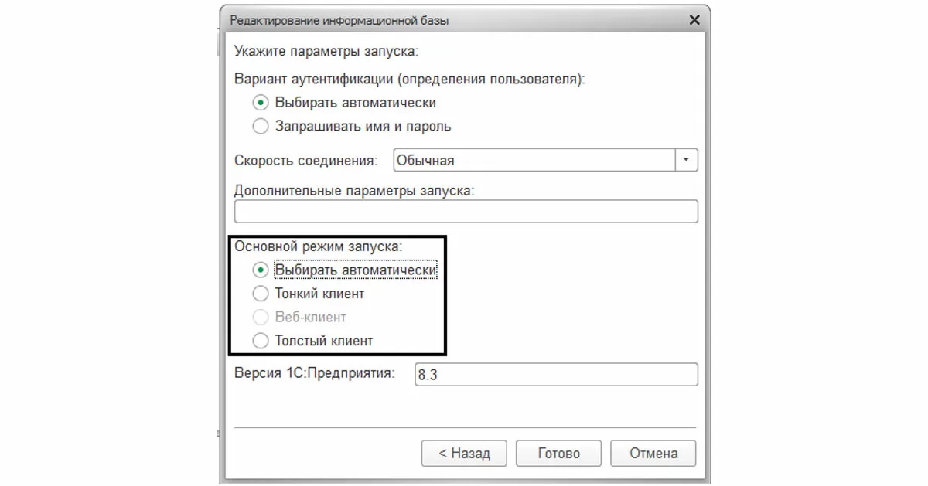Click the 'Основной режим запуска:' heading
928x486 pixels.
[318, 247]
